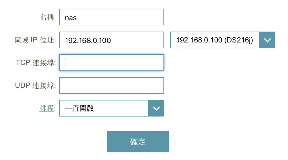The image size is (288, 160).
Task: Select the empty UDP 連接埠 input box
Action: (112, 85)
